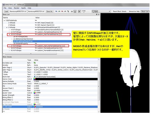Image resolution: width=153 pixels, height=115 pixels.
Task: Click the axes move icon in toolbar
Action: (72, 11)
